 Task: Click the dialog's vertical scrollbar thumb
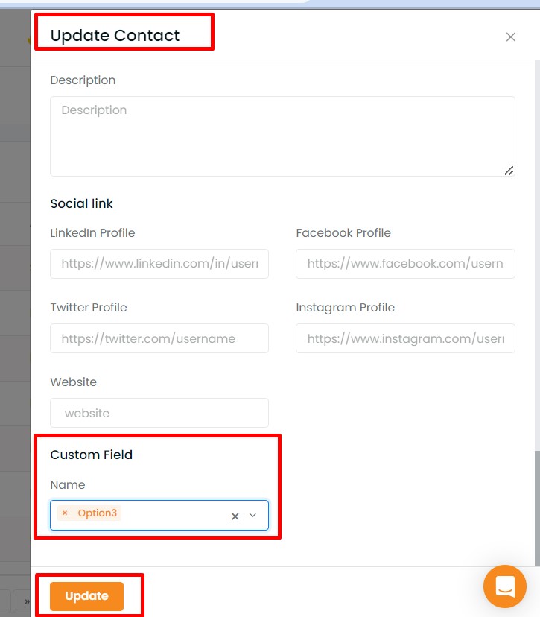pyautogui.click(x=537, y=508)
